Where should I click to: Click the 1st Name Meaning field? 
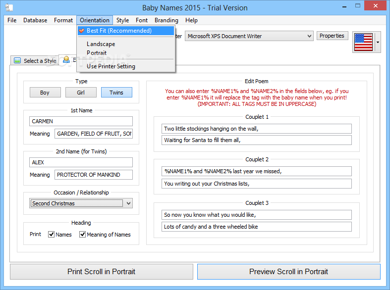(94, 134)
